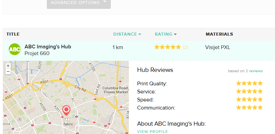This screenshot has width=275, height=134.
Task: Open View Profile link
Action: pyautogui.click(x=152, y=132)
